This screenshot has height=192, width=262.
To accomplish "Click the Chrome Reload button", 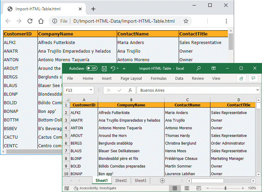I will click(x=30, y=21).
